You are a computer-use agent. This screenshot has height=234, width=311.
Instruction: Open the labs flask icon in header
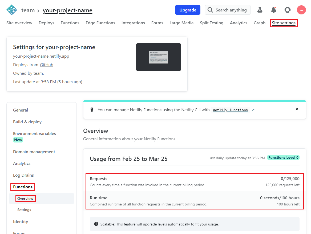260,10
